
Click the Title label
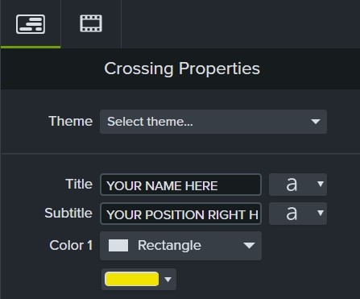79,184
